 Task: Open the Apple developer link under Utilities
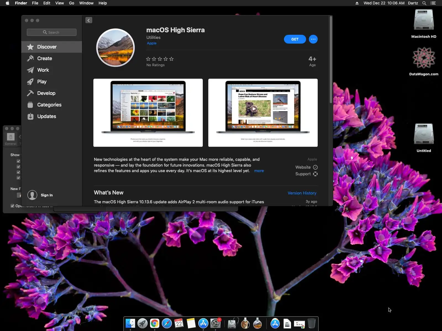click(152, 43)
